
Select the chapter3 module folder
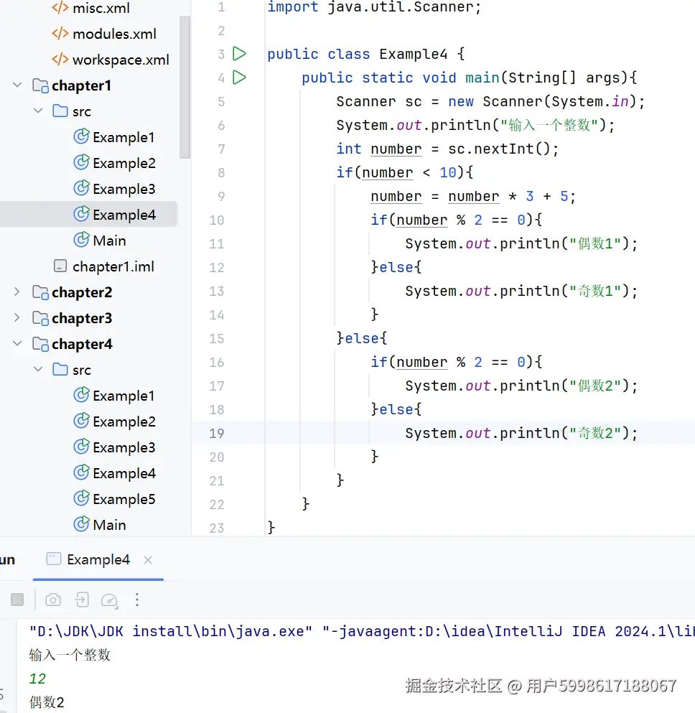(x=73, y=318)
